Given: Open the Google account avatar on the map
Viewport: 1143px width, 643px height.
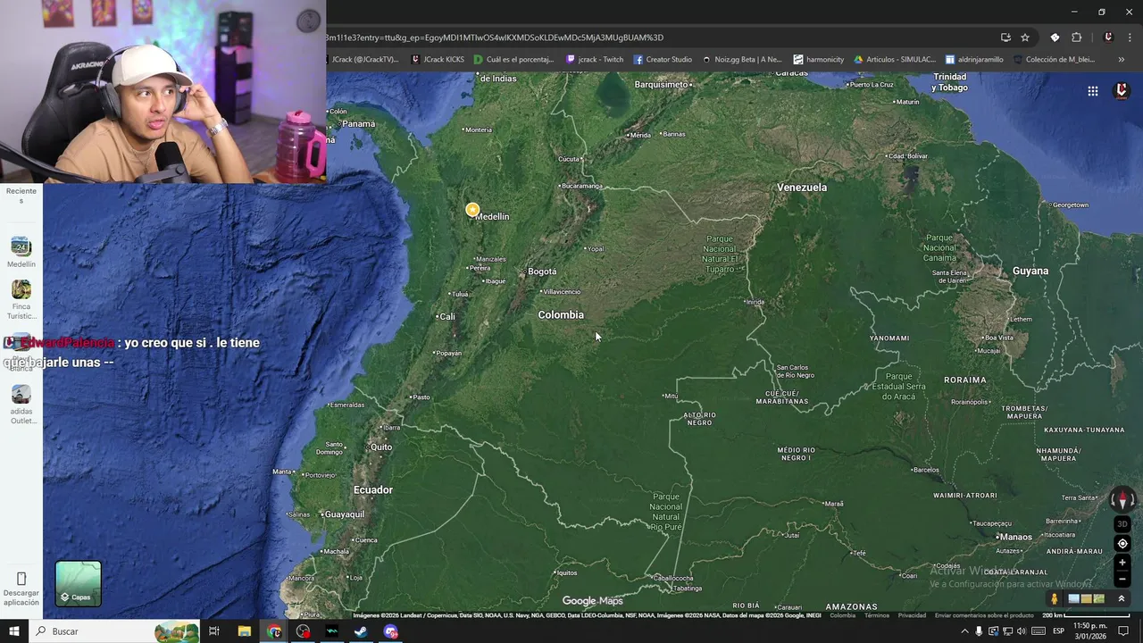Looking at the screenshot, I should (1122, 91).
